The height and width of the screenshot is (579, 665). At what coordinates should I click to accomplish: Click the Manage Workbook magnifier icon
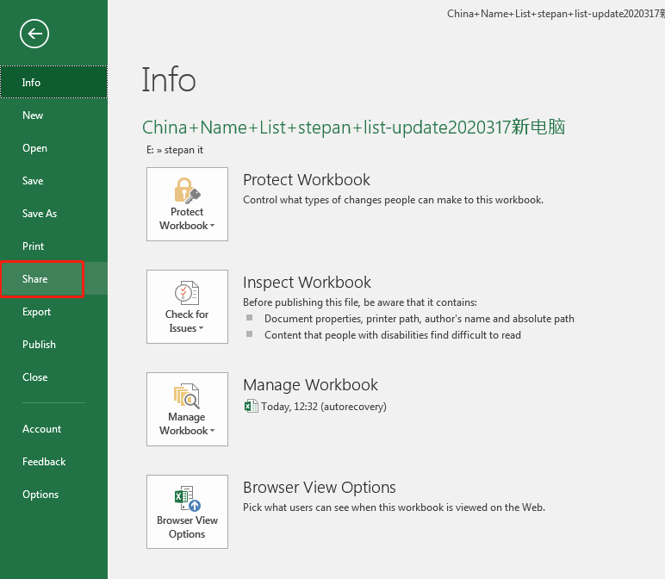187,395
